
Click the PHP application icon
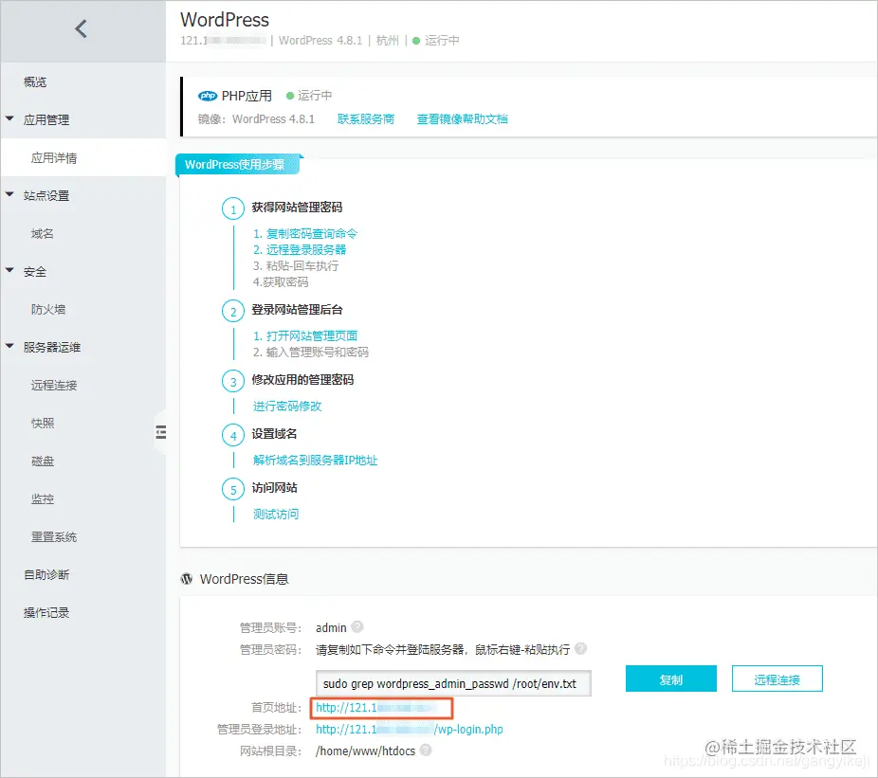pyautogui.click(x=208, y=96)
